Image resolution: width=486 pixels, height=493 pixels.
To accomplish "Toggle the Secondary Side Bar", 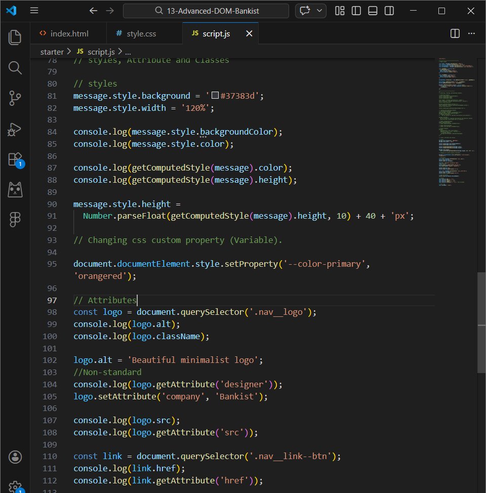I will click(389, 10).
